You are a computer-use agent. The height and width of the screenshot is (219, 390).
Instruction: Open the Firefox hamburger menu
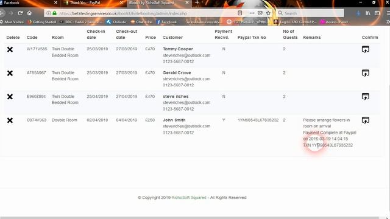(x=388, y=13)
